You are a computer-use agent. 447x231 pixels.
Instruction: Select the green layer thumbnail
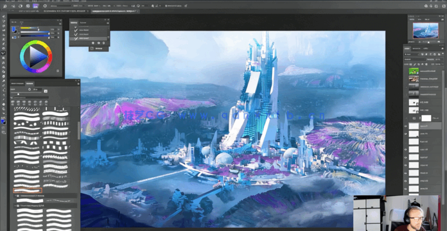414,71
